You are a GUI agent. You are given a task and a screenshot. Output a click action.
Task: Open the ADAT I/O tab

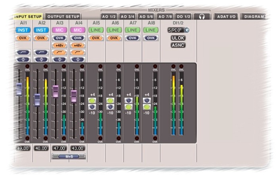[226, 17]
